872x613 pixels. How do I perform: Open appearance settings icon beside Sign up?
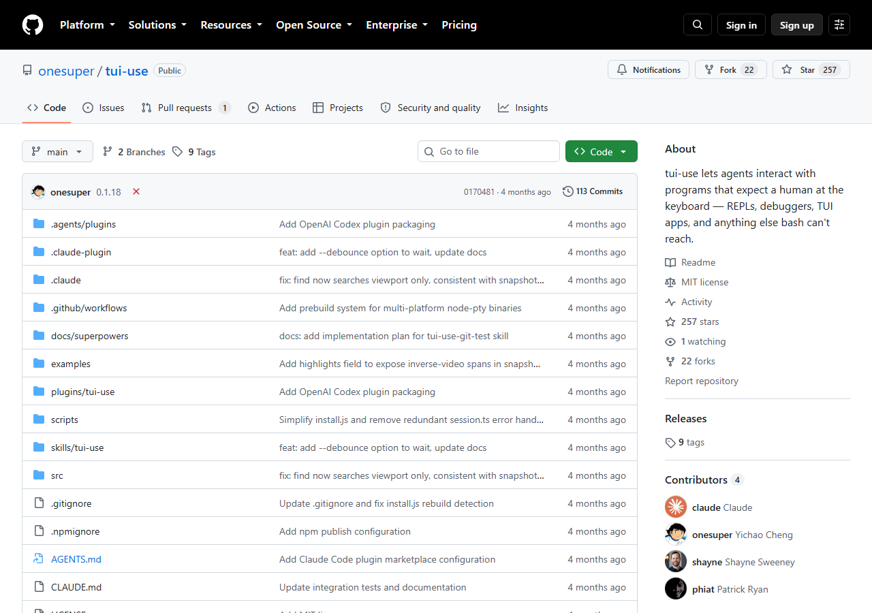[x=839, y=25]
